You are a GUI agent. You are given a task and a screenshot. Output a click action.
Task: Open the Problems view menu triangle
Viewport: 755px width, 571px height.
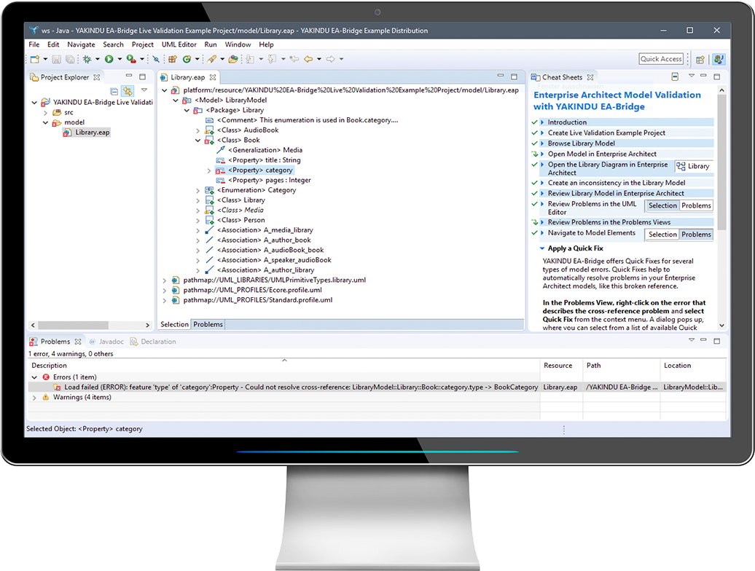tap(692, 339)
